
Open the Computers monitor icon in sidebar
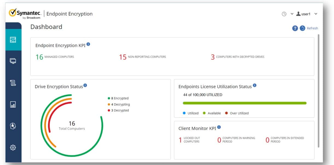pyautogui.click(x=13, y=61)
